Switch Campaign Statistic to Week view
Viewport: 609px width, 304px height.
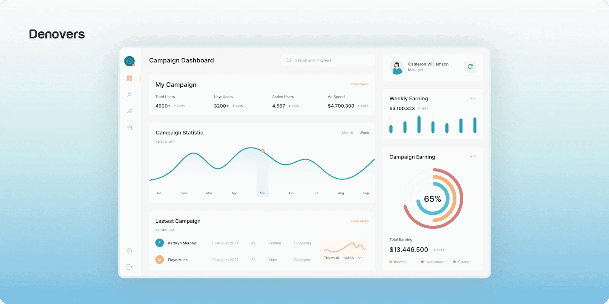coord(364,133)
